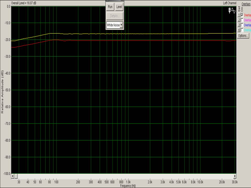Turn on the Overlay 4 checkbox
The image size is (251, 188).
(242, 30)
